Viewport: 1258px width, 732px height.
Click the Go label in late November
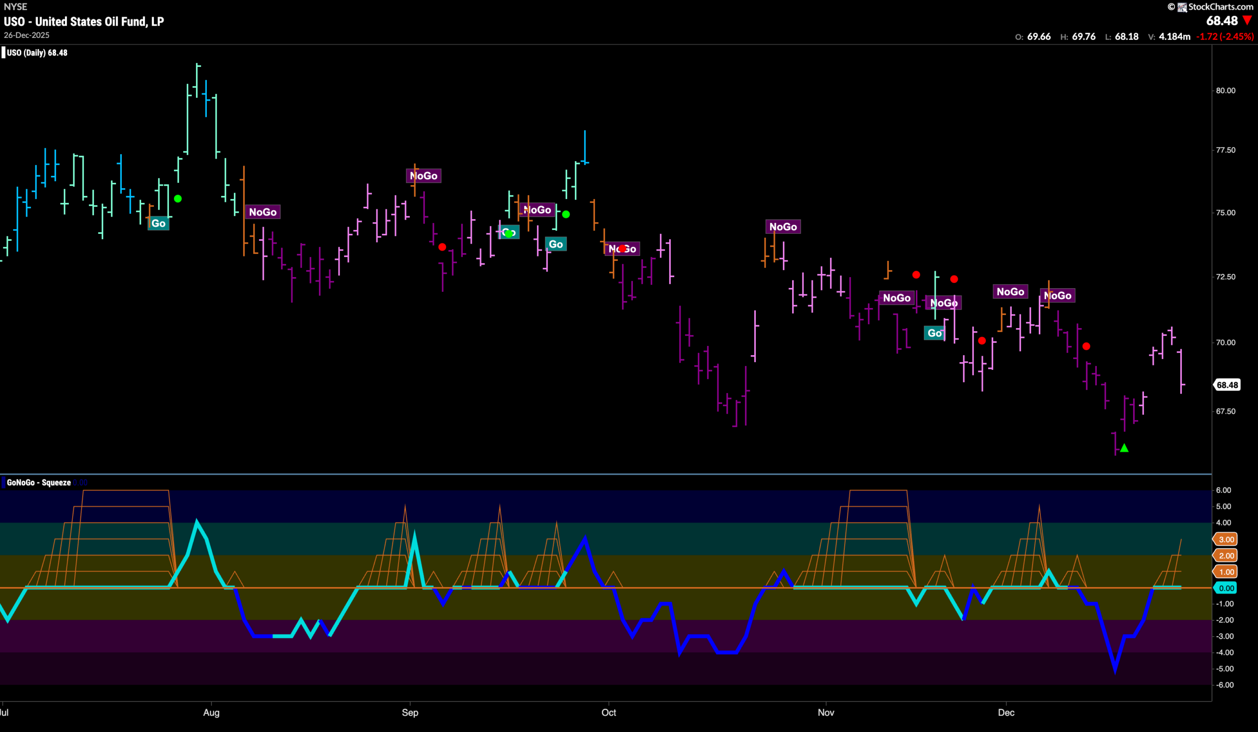934,333
